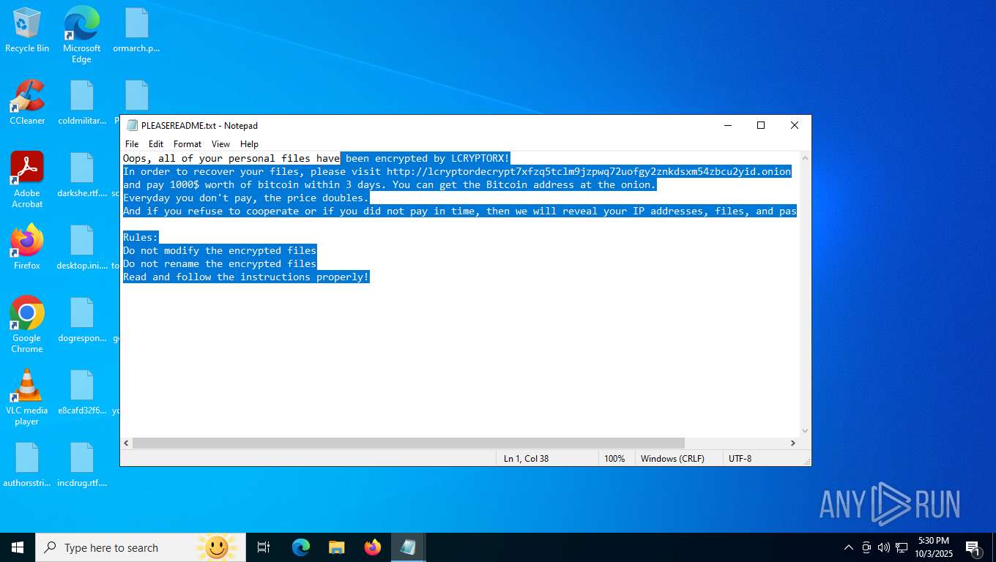996x562 pixels.
Task: Click the 'Type here to search' box
Action: tap(141, 547)
